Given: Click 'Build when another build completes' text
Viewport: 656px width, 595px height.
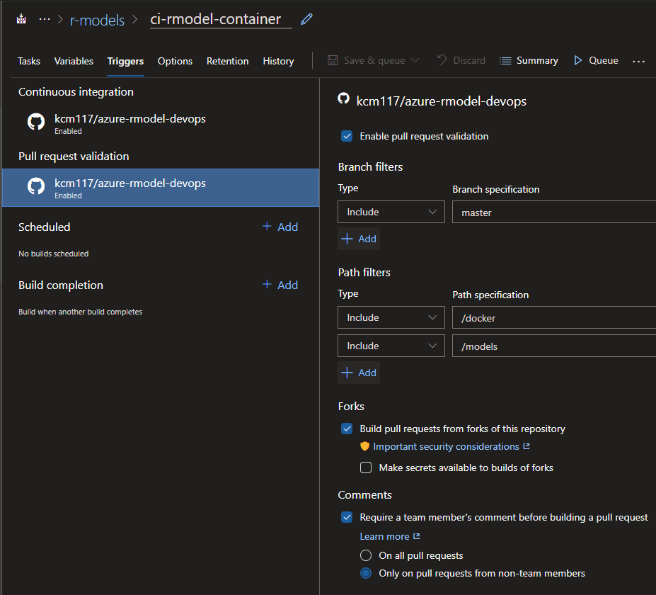Looking at the screenshot, I should (x=81, y=312).
